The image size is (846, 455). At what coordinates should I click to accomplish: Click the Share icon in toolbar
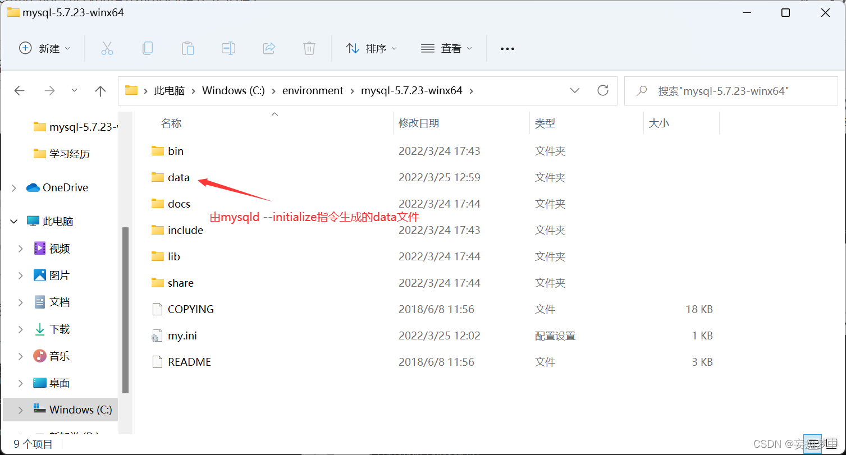(269, 48)
